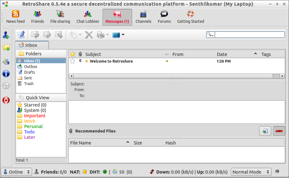Click the message list horizontal scrollbar thumb
This screenshot has width=289, height=178.
(x=173, y=76)
